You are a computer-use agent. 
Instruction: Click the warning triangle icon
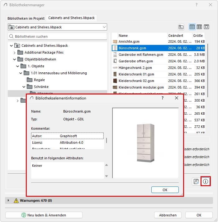[16, 200]
